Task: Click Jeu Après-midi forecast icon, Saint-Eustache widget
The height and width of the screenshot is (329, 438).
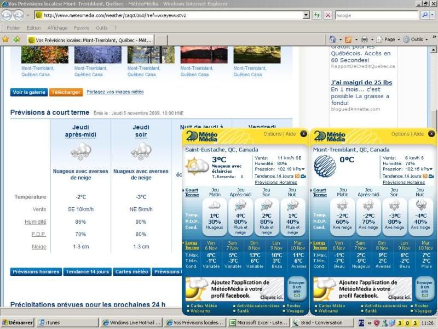Action: (x=240, y=206)
